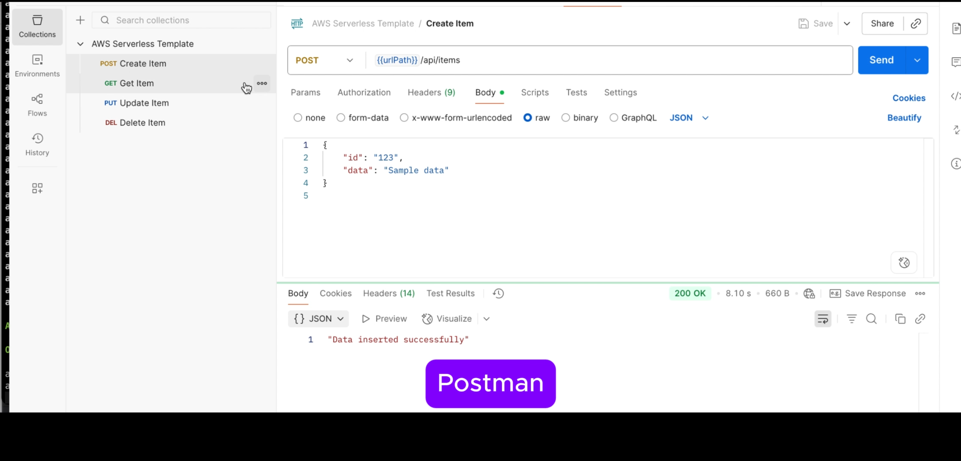Image resolution: width=961 pixels, height=461 pixels.
Task: Open the comments icon in right sidebar
Action: [956, 62]
